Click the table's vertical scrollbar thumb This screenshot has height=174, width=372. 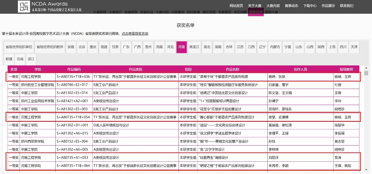(366, 73)
